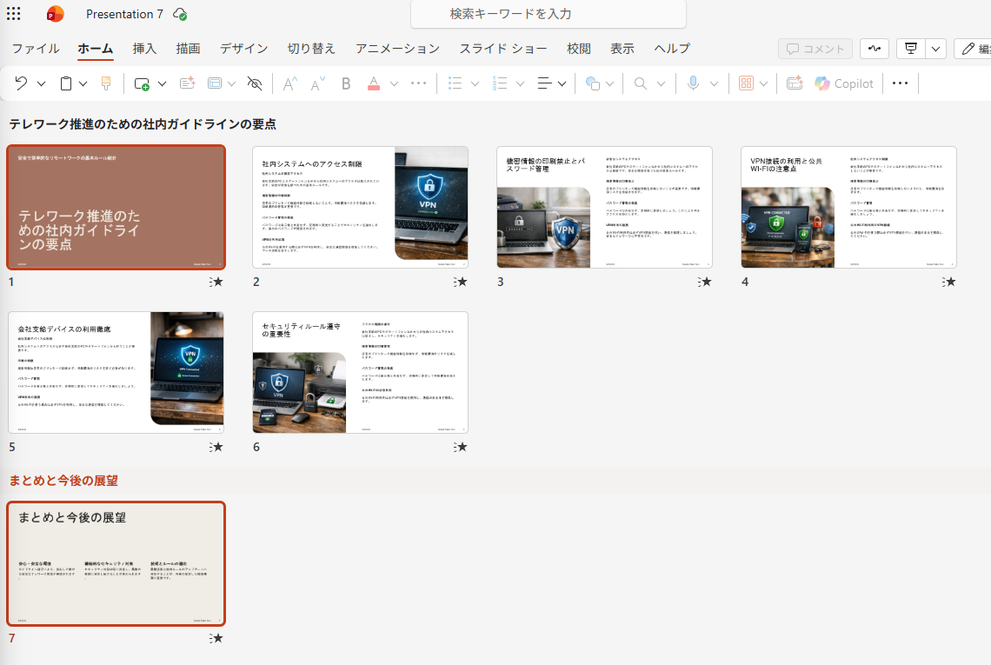
Task: Click the Dictate microphone icon
Action: [693, 83]
